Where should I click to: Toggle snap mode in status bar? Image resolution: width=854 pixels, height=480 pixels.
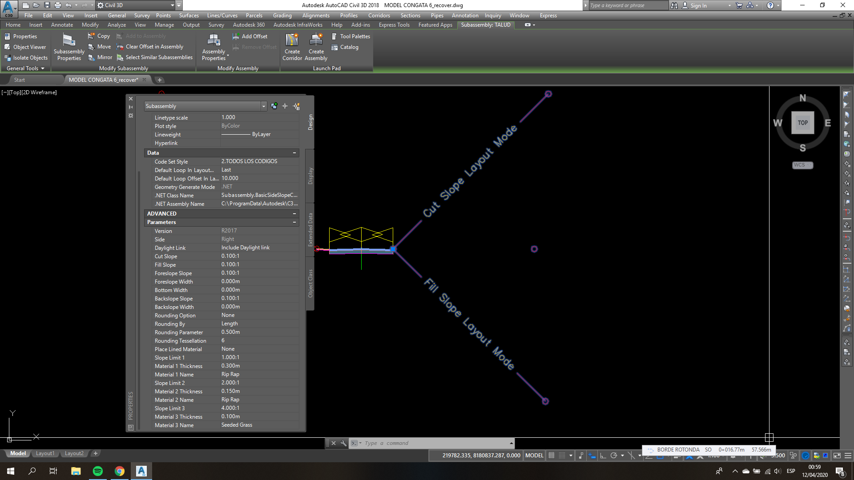[x=562, y=456]
